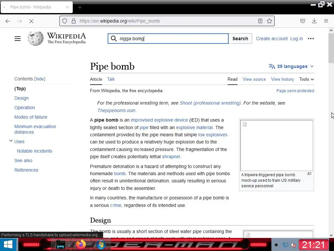Click the scrollbar down arrow
Screen dimensions: 334x251
tap(331, 235)
